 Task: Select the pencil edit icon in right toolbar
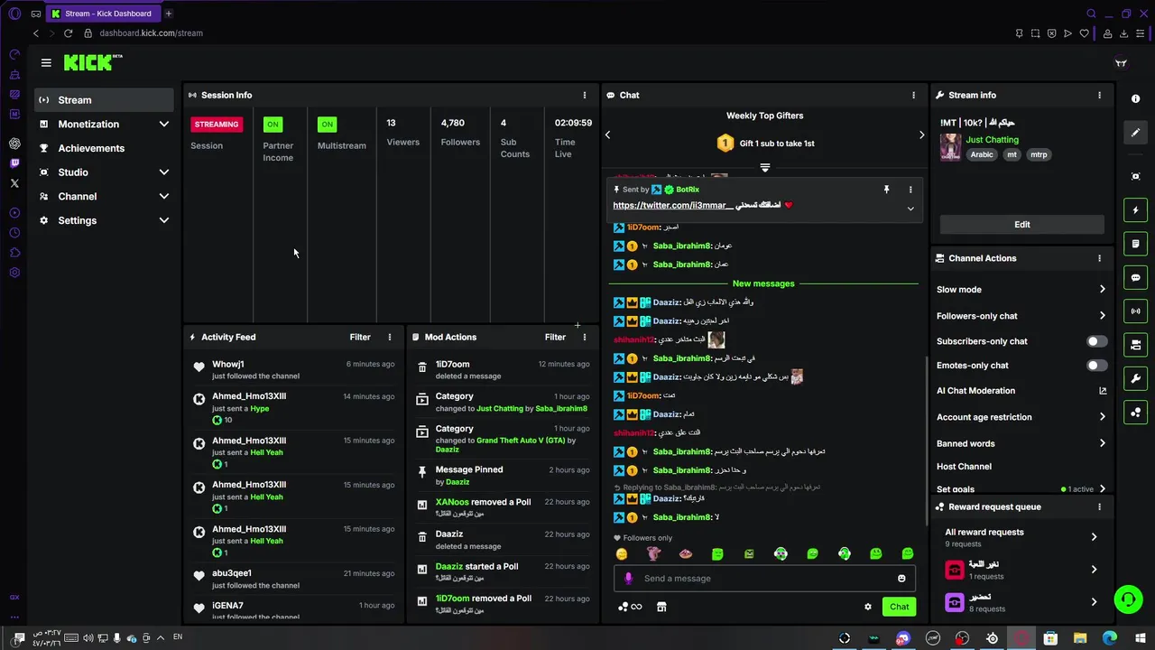(x=1136, y=133)
